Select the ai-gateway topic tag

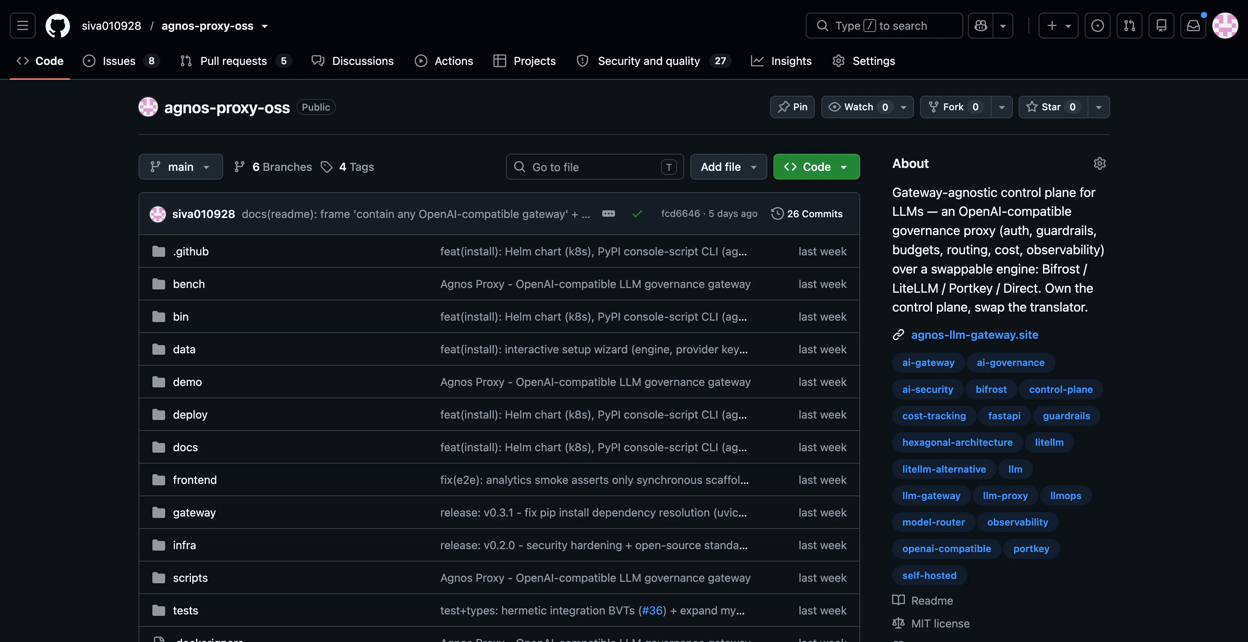click(x=928, y=362)
